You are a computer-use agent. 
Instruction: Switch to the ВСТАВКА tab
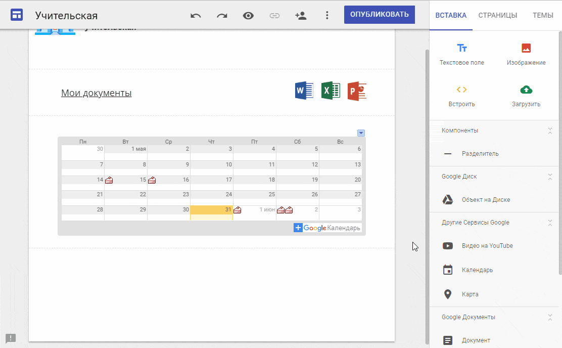pos(451,15)
